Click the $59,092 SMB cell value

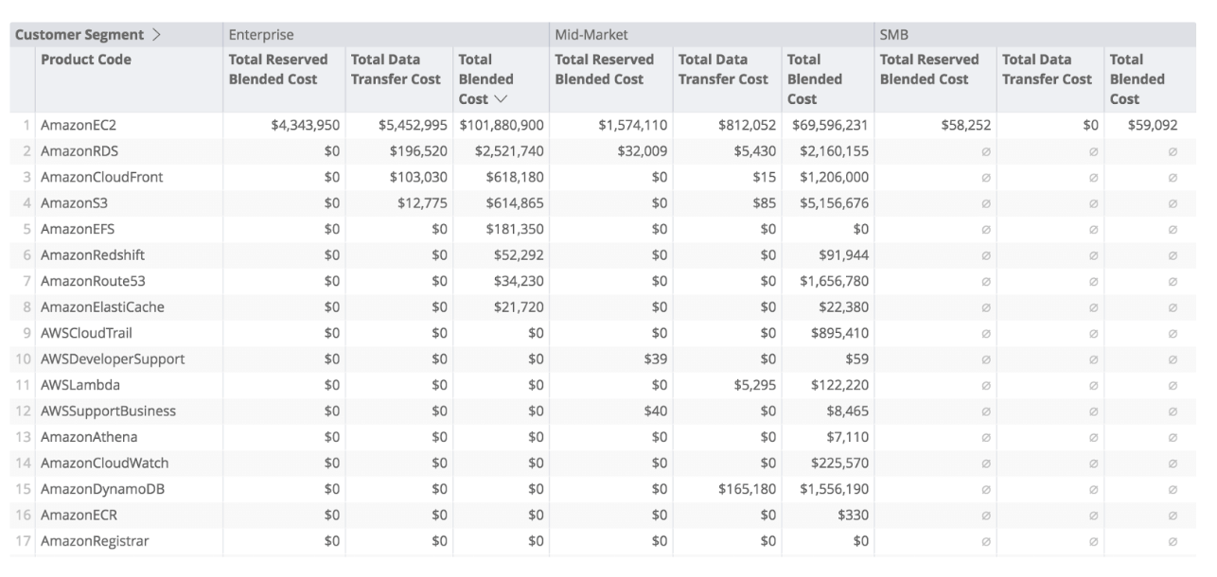pos(1153,125)
